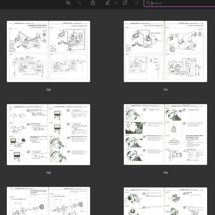Image resolution: width=215 pixels, height=215 pixels.
Task: Rotate the page with the rotate icon
Action: 125,3
